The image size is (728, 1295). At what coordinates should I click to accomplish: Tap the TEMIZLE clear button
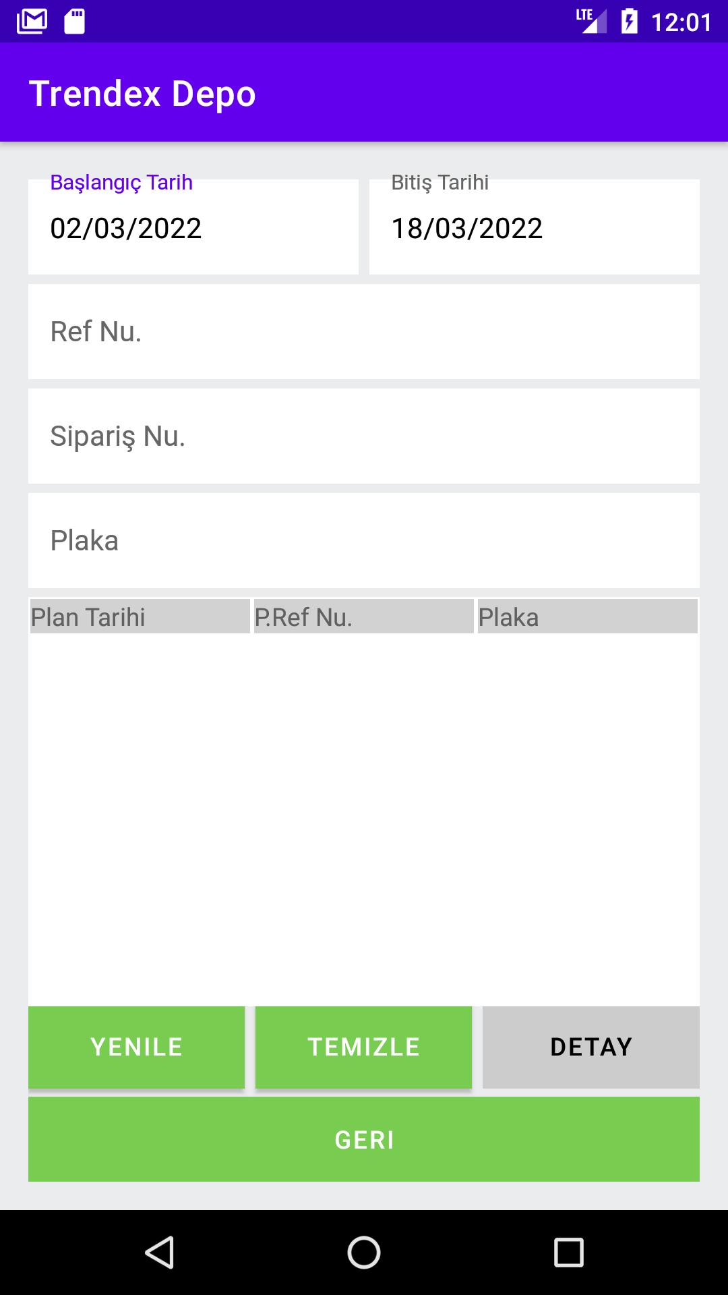(364, 1047)
